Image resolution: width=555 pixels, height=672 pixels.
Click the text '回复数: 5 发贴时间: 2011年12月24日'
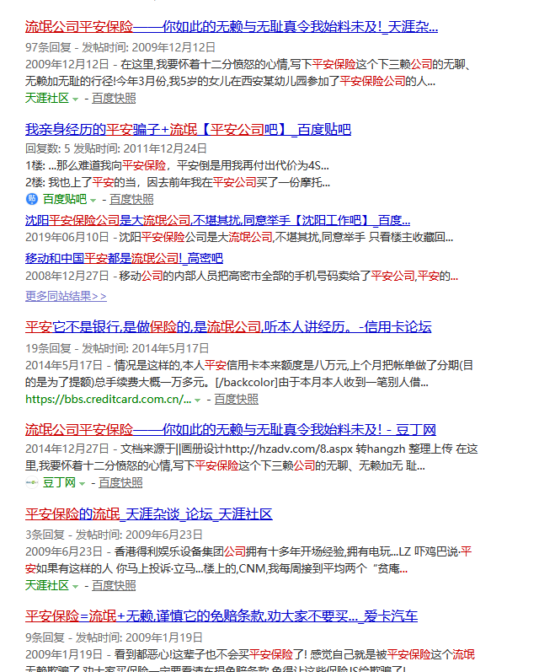pos(116,148)
